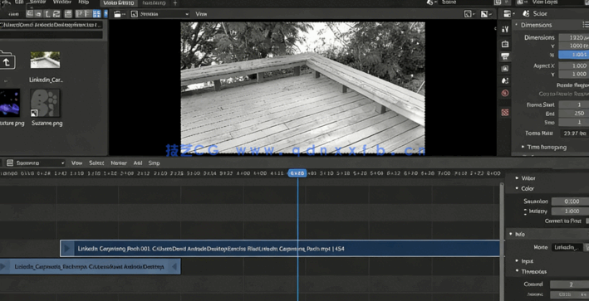
Task: Toggle the blue filter icon in file browser
Action: click(106, 14)
